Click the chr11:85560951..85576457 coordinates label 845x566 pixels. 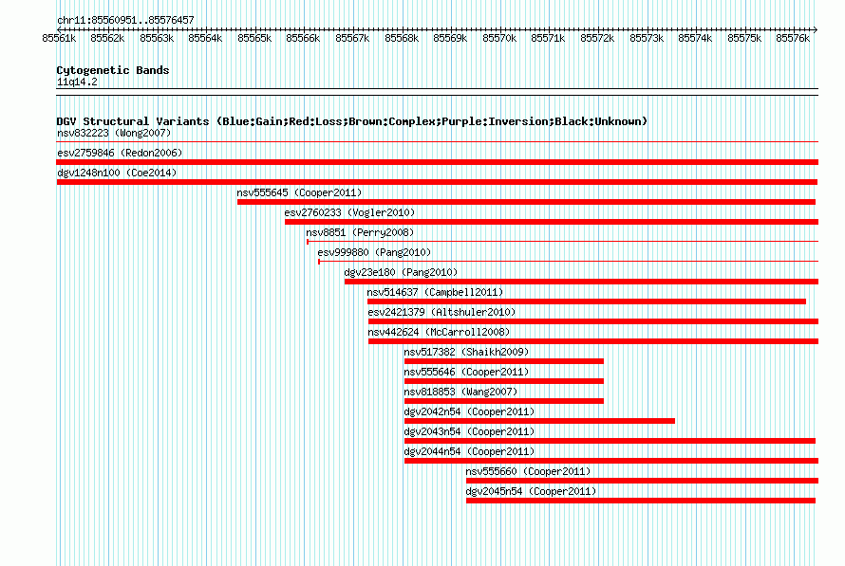(x=125, y=20)
